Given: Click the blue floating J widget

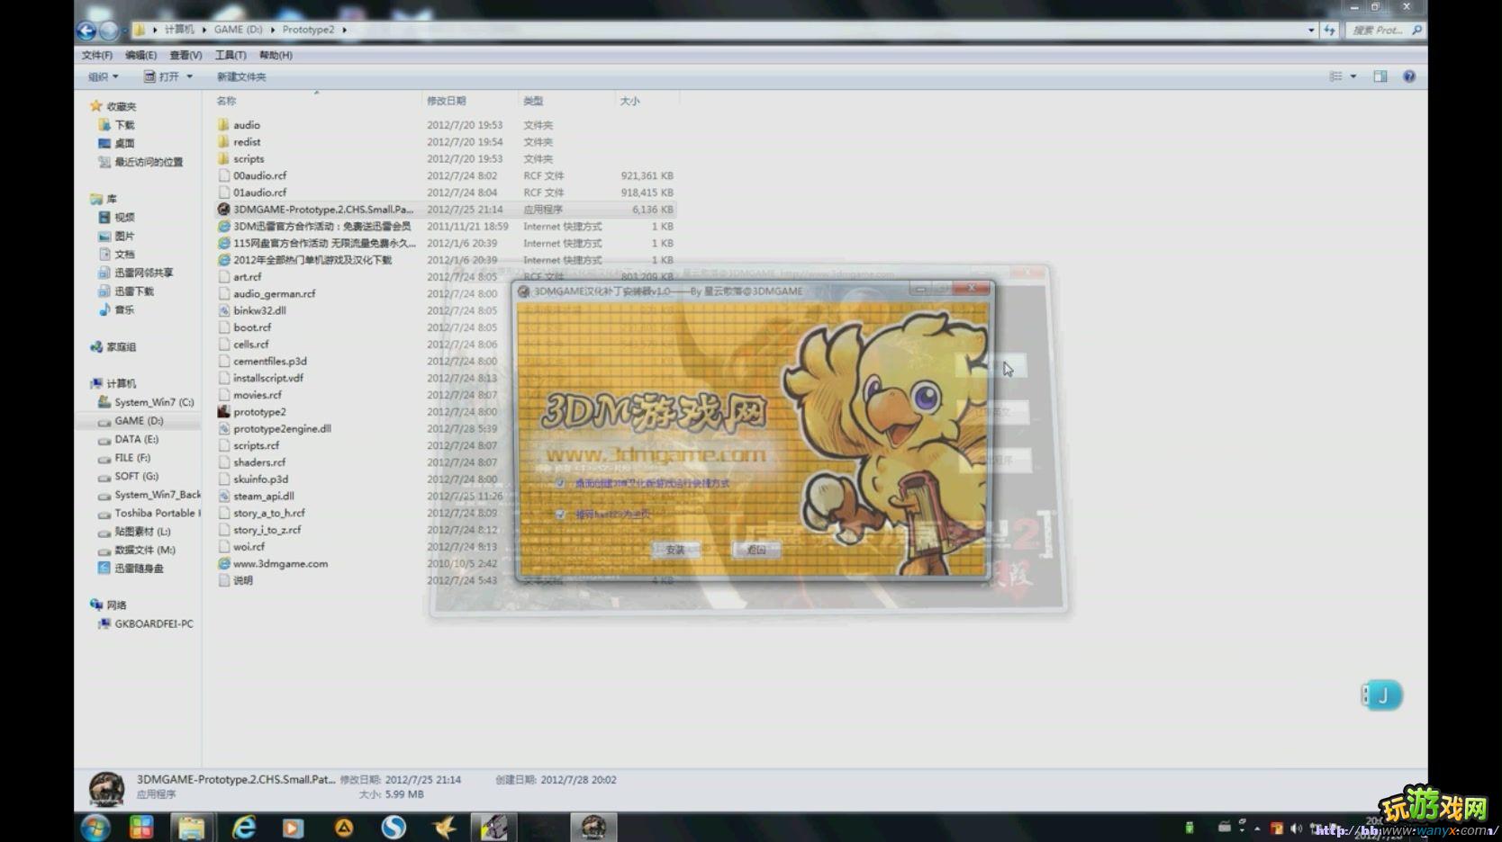Looking at the screenshot, I should coord(1382,694).
